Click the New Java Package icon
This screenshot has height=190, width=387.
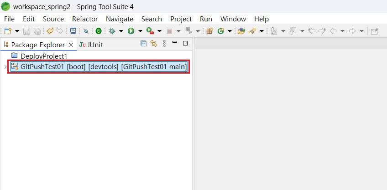(209, 31)
